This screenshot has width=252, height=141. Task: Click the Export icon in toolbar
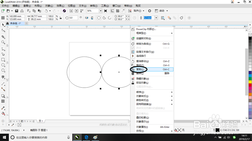(77, 11)
